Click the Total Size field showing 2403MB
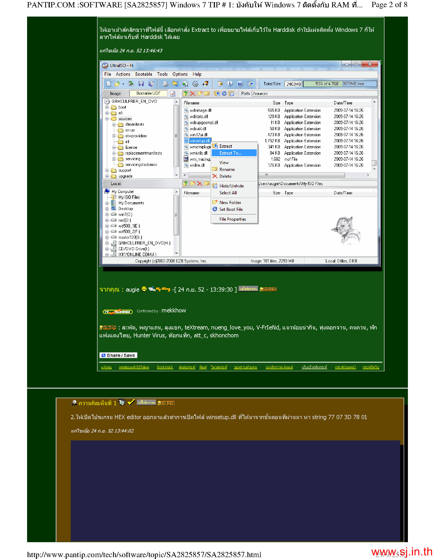 pyautogui.click(x=294, y=84)
